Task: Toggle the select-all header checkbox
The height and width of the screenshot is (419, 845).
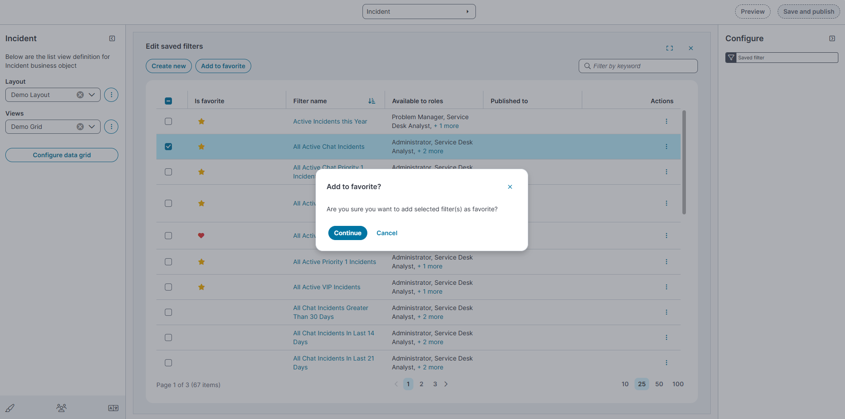Action: pyautogui.click(x=168, y=101)
